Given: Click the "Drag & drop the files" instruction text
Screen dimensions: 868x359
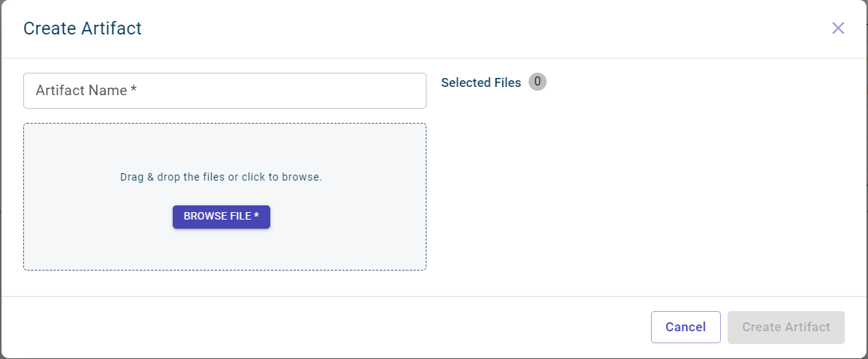Looking at the screenshot, I should [x=173, y=178].
